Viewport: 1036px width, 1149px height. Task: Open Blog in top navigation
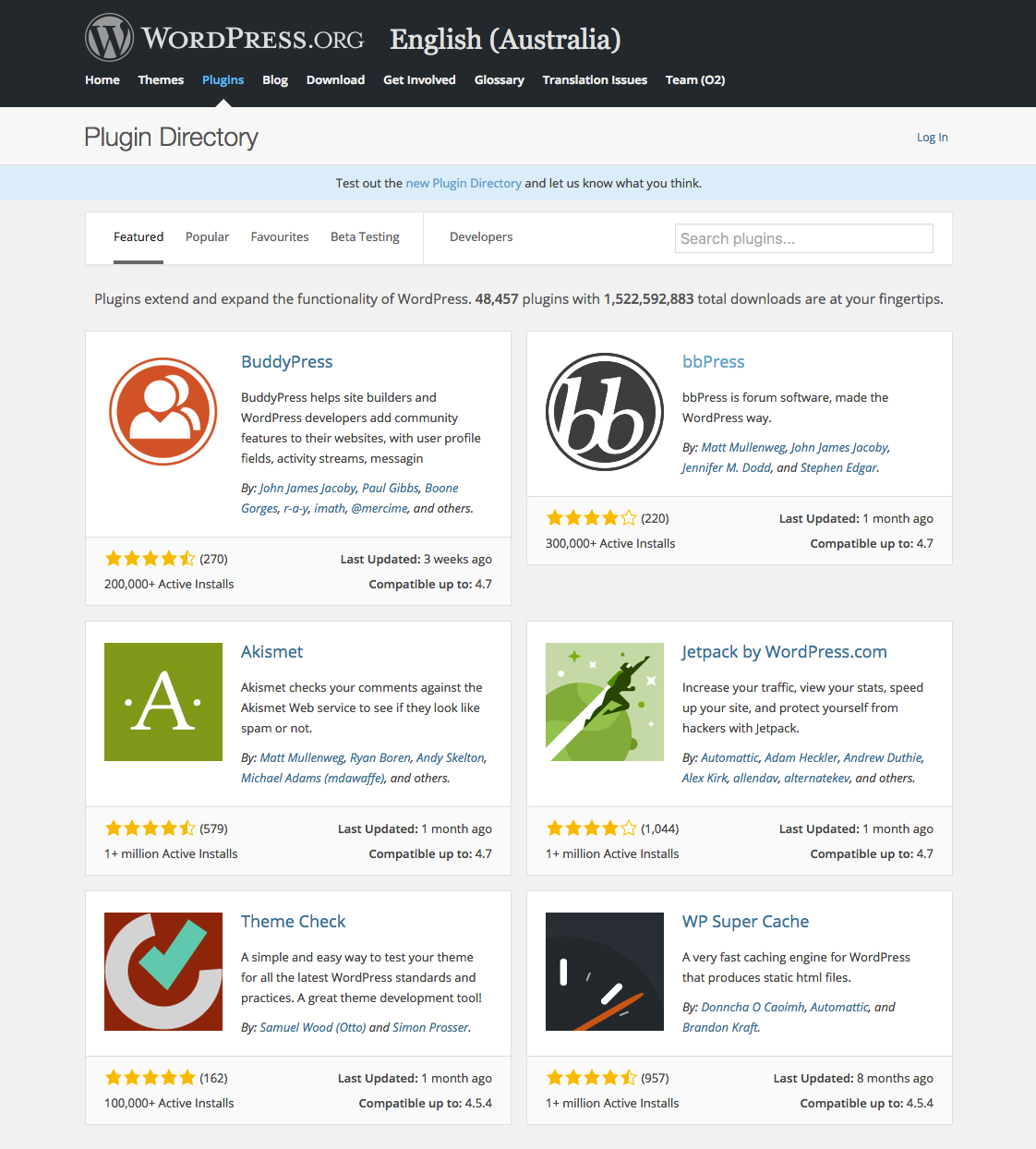pyautogui.click(x=275, y=80)
